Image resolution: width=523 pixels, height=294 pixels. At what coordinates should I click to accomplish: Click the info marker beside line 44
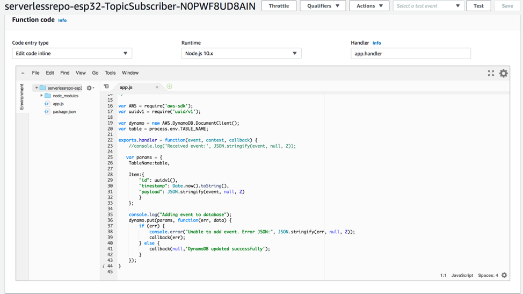point(104,266)
